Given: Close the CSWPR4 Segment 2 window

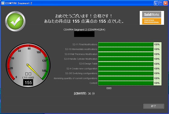Looking at the screenshot, I should coord(165,3).
